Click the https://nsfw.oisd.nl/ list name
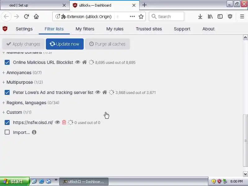The height and width of the screenshot is (186, 248). pyautogui.click(x=33, y=122)
